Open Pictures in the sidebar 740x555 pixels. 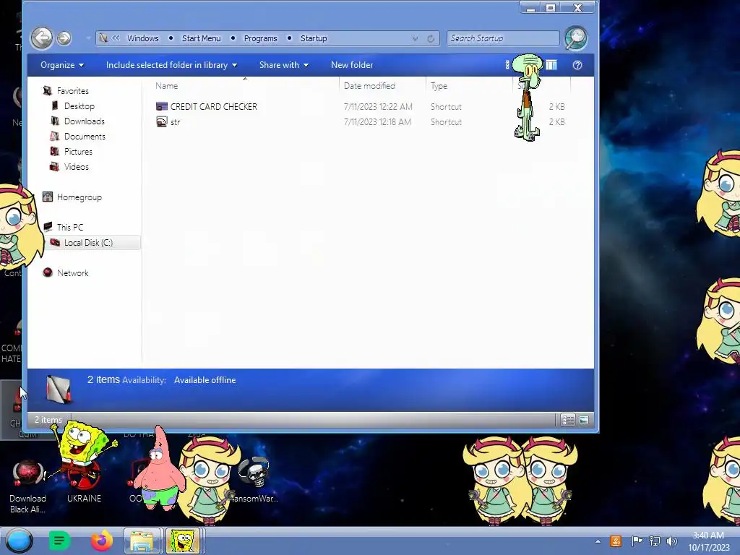coord(78,152)
